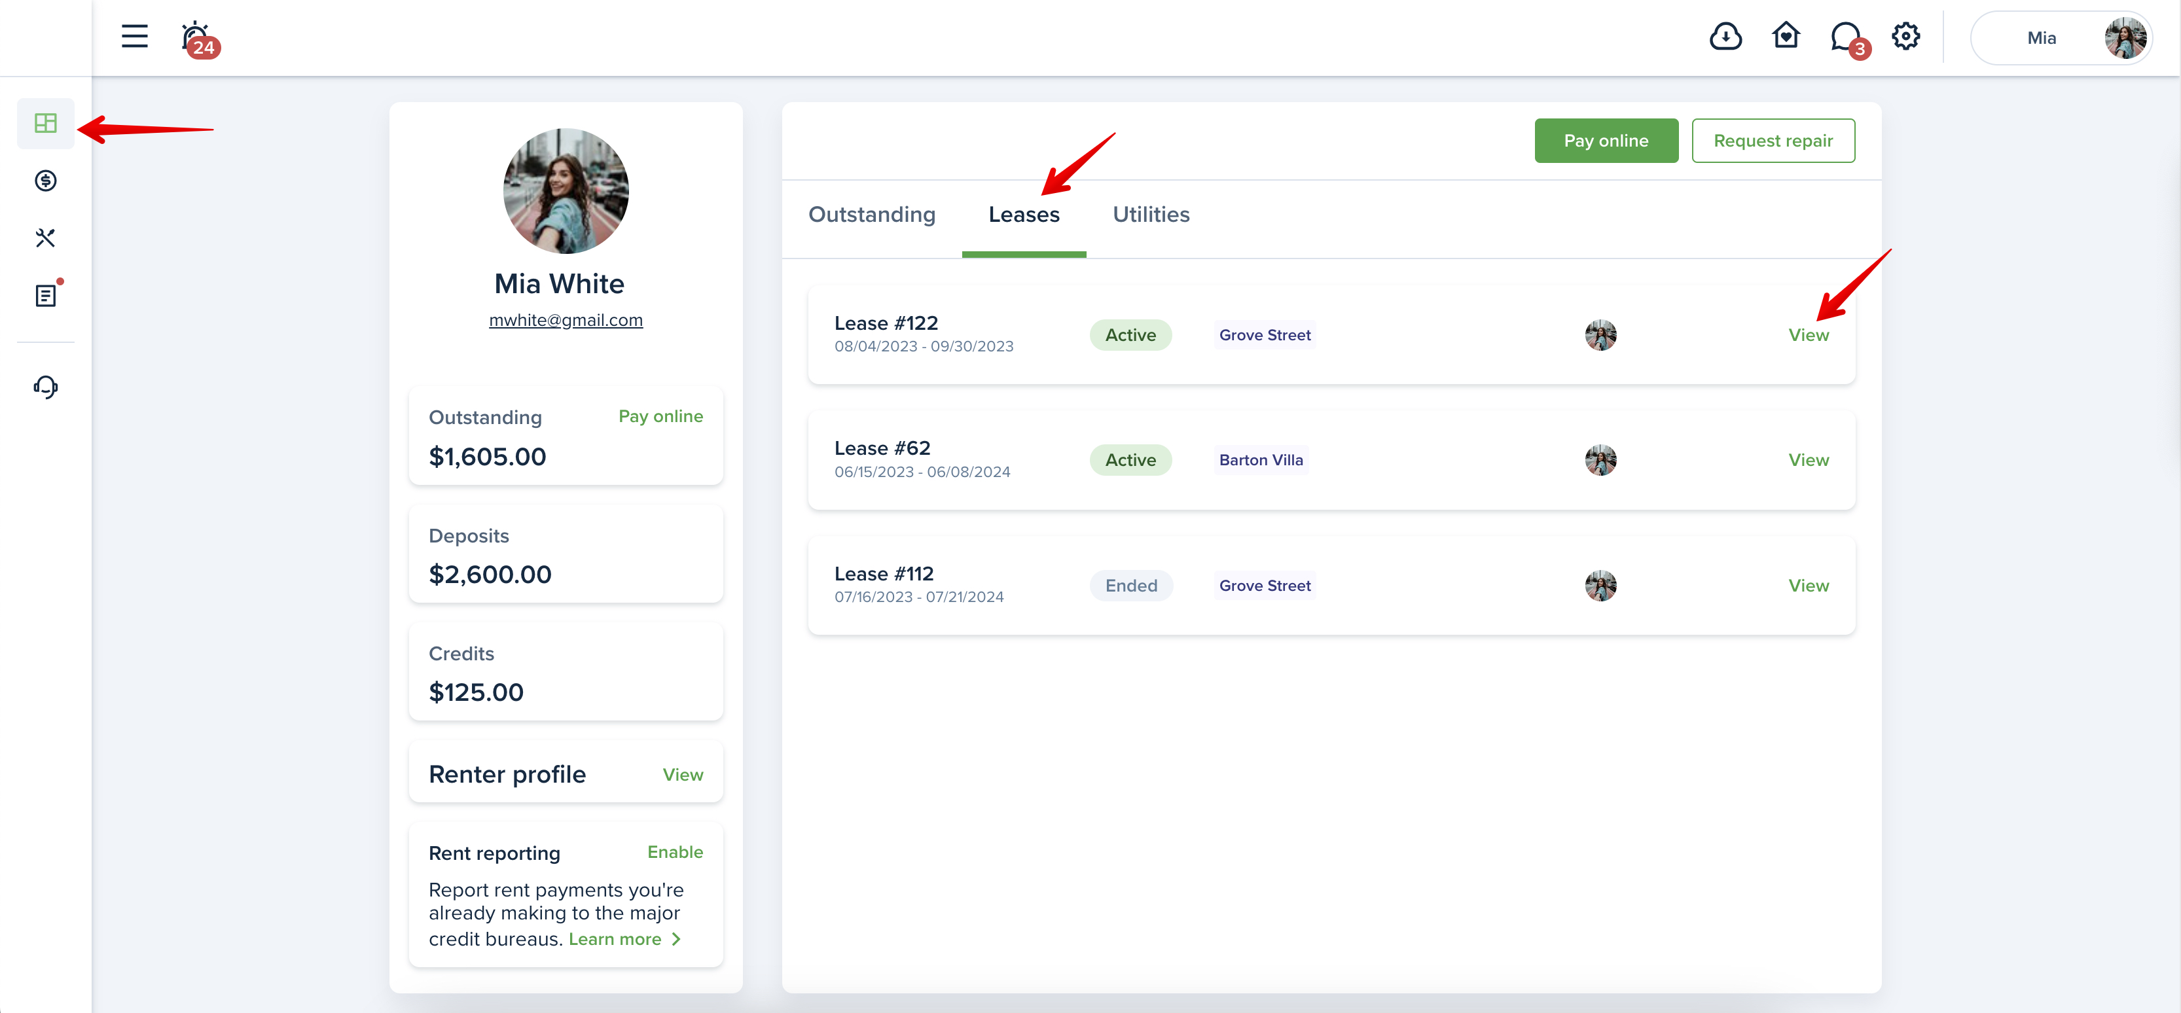Select the dashboard icon in sidebar
Image resolution: width=2181 pixels, height=1013 pixels.
pos(46,124)
